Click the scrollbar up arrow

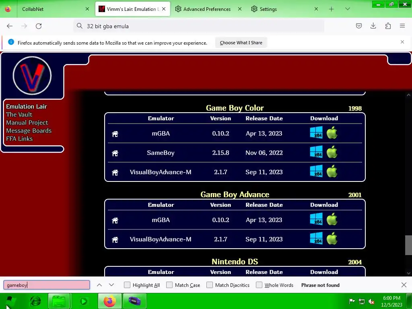point(408,95)
